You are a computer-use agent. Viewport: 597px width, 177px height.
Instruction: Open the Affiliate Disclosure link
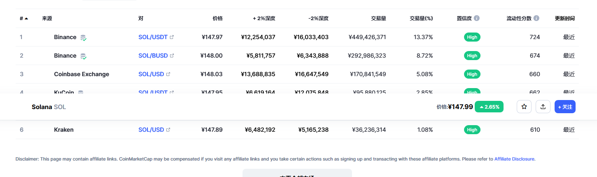(514, 159)
